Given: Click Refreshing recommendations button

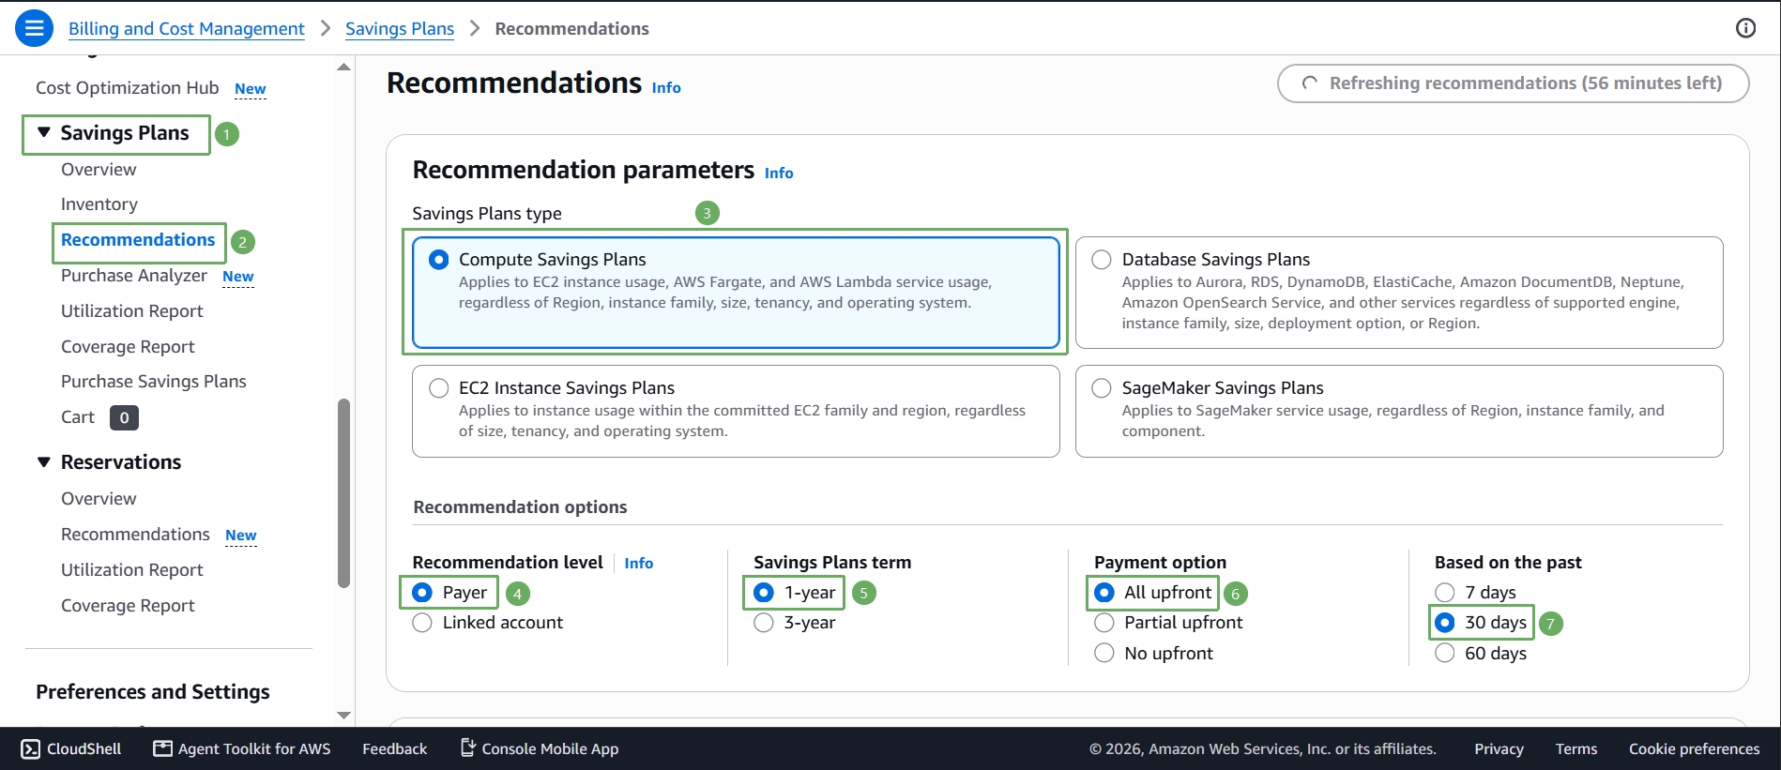Looking at the screenshot, I should (1513, 83).
